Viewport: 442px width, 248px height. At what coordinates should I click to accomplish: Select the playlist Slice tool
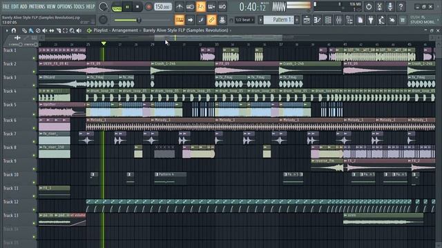coord(59,30)
